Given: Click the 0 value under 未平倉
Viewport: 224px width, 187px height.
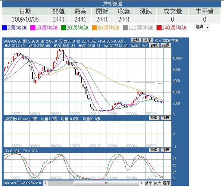Looking at the screenshot, I should point(205,19).
